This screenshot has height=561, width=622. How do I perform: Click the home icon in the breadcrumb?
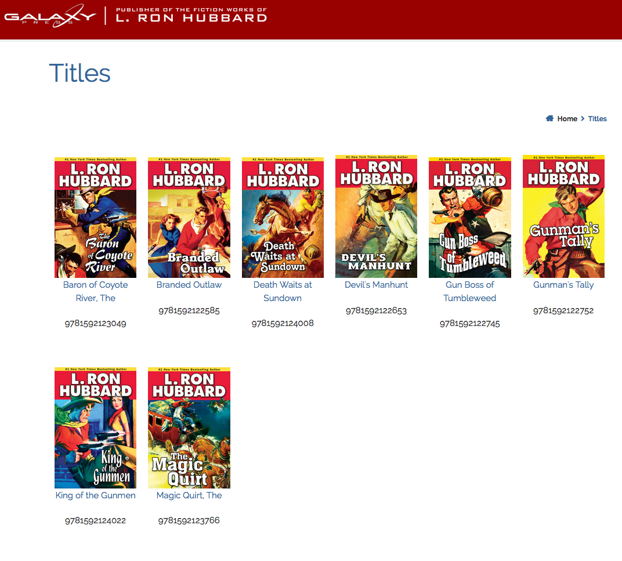(549, 118)
